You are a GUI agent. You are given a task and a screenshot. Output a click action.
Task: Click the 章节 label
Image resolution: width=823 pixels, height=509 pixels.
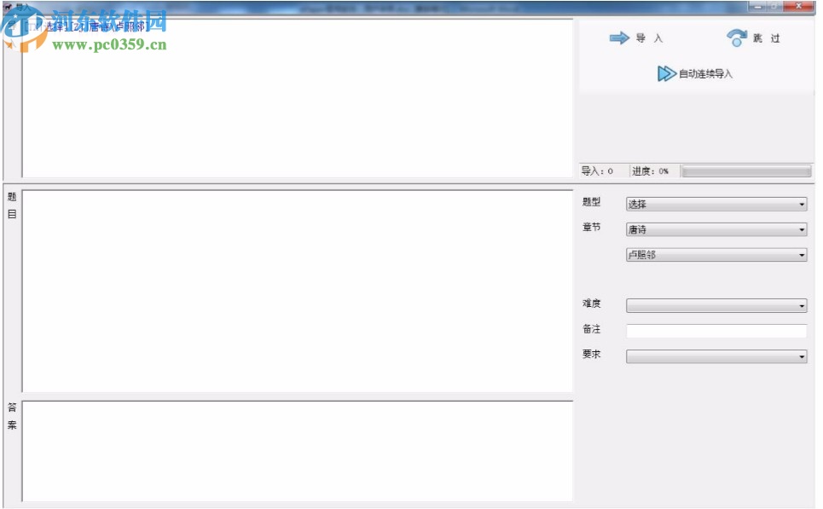point(591,227)
